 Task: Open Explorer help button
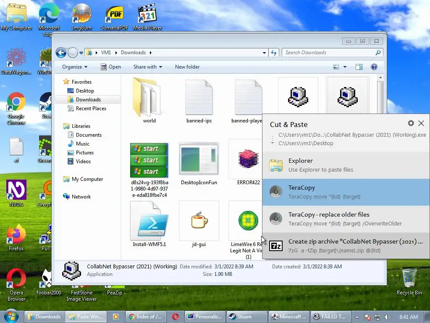(x=374, y=67)
